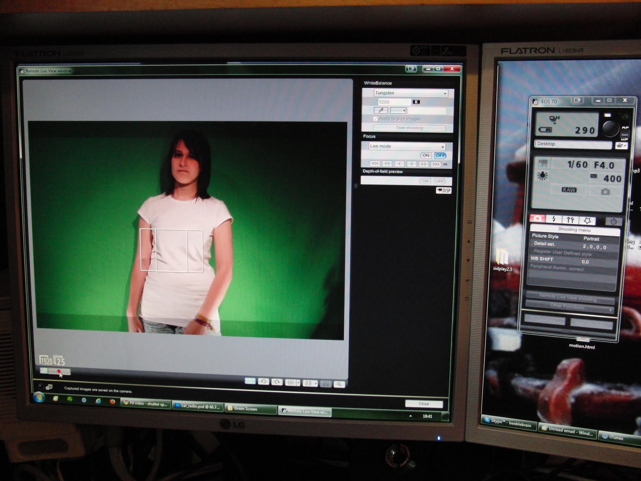Click the Firefox icon in quick launch
The height and width of the screenshot is (481, 641).
click(x=113, y=401)
